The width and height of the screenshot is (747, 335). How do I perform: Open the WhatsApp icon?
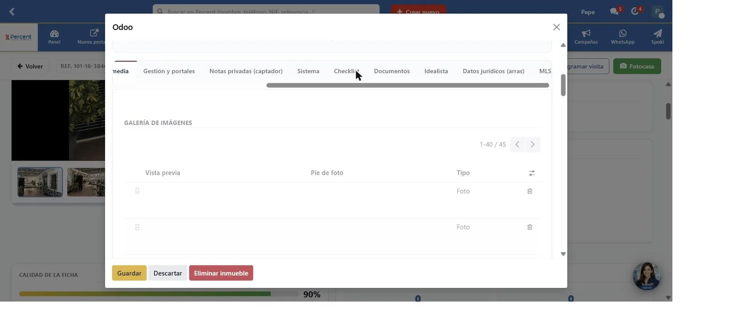[x=622, y=37]
